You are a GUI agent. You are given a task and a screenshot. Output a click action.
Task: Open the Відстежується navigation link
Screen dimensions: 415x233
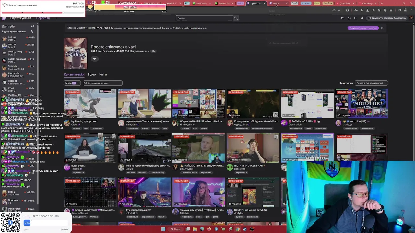tap(21, 18)
